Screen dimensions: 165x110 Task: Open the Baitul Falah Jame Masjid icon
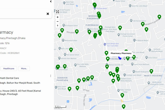tap(64, 3)
